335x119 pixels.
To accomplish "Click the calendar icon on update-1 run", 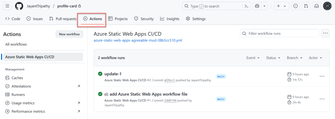I will tap(289, 74).
